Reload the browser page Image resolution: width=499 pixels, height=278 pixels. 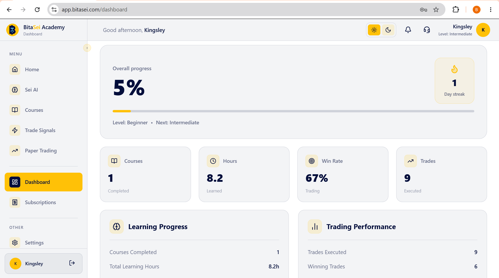tap(37, 10)
